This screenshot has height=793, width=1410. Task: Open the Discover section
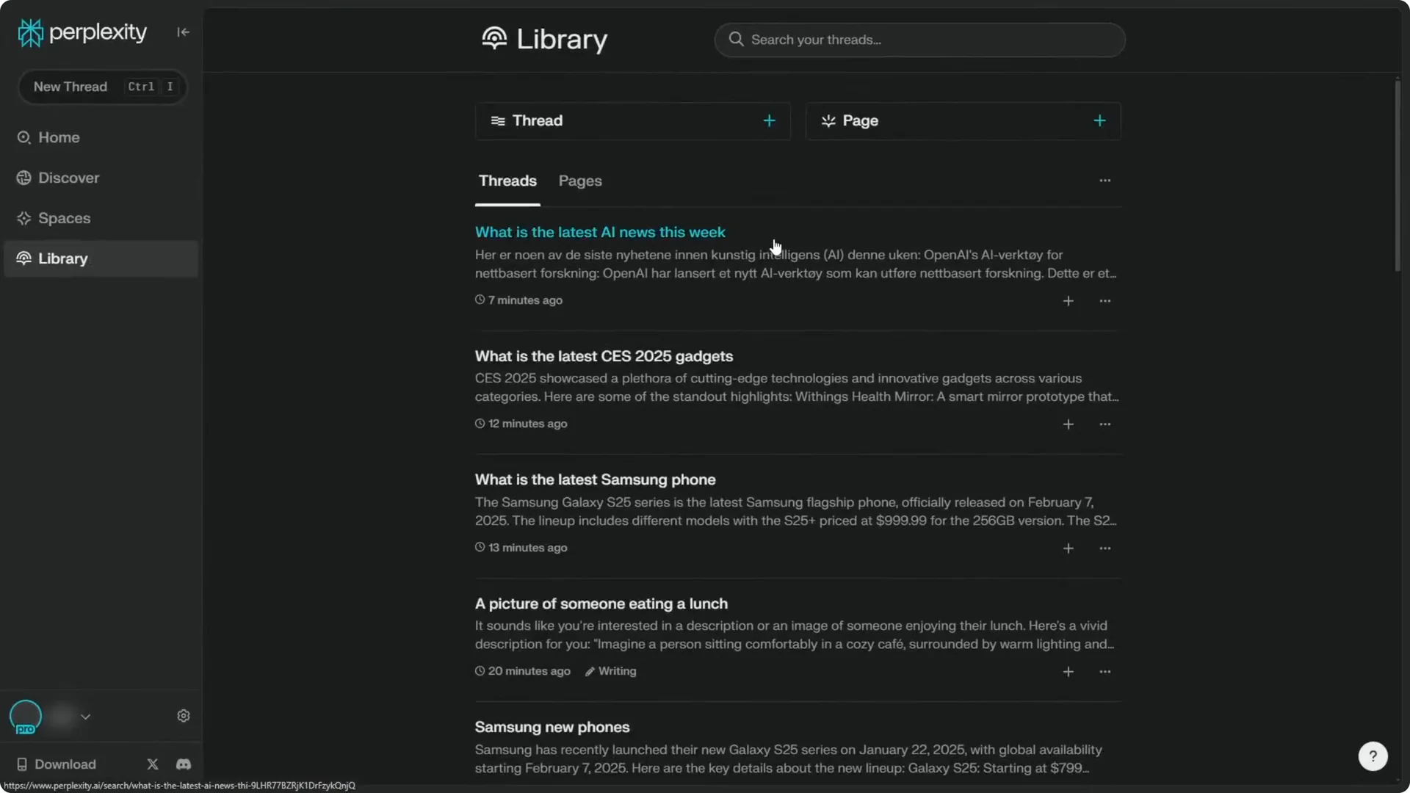(x=68, y=178)
